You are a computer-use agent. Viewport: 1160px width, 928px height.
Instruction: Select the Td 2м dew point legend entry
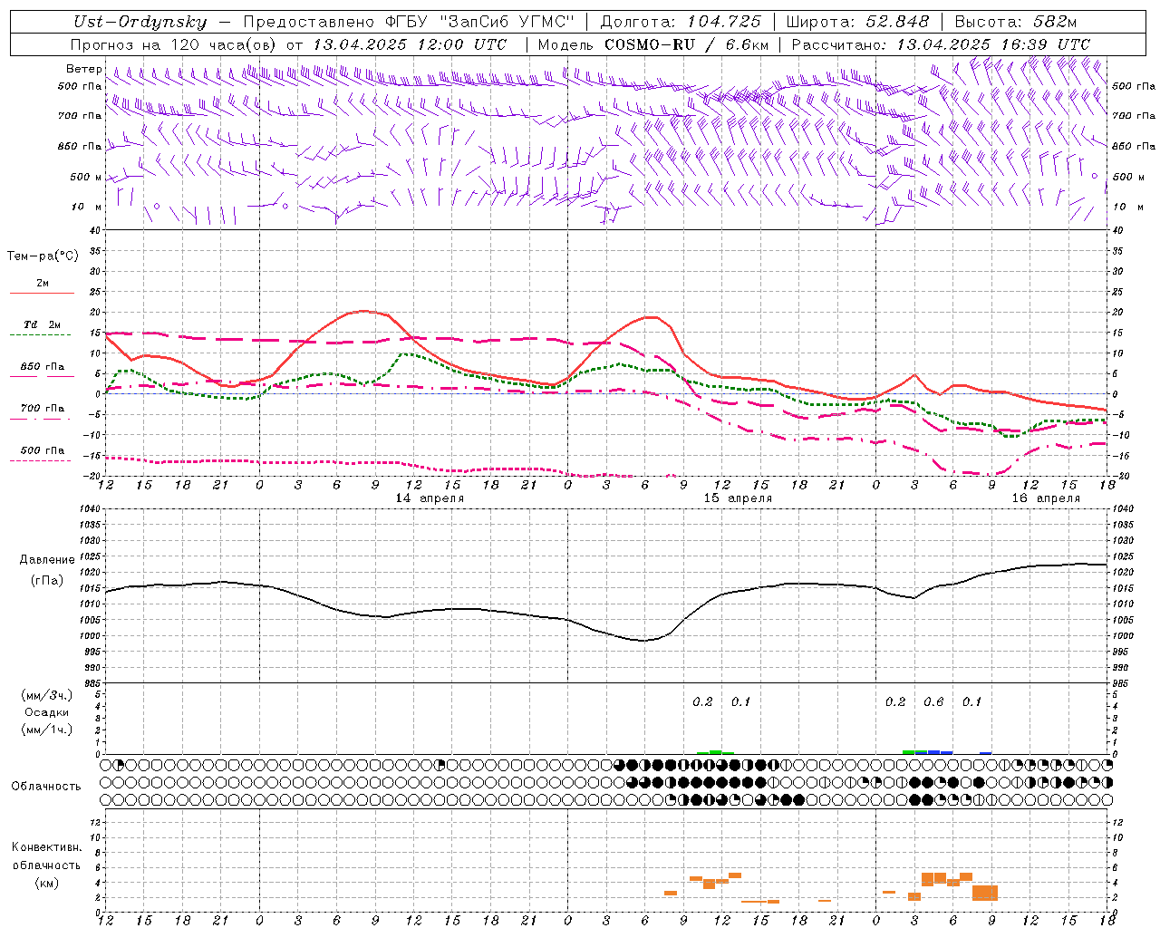point(42,325)
